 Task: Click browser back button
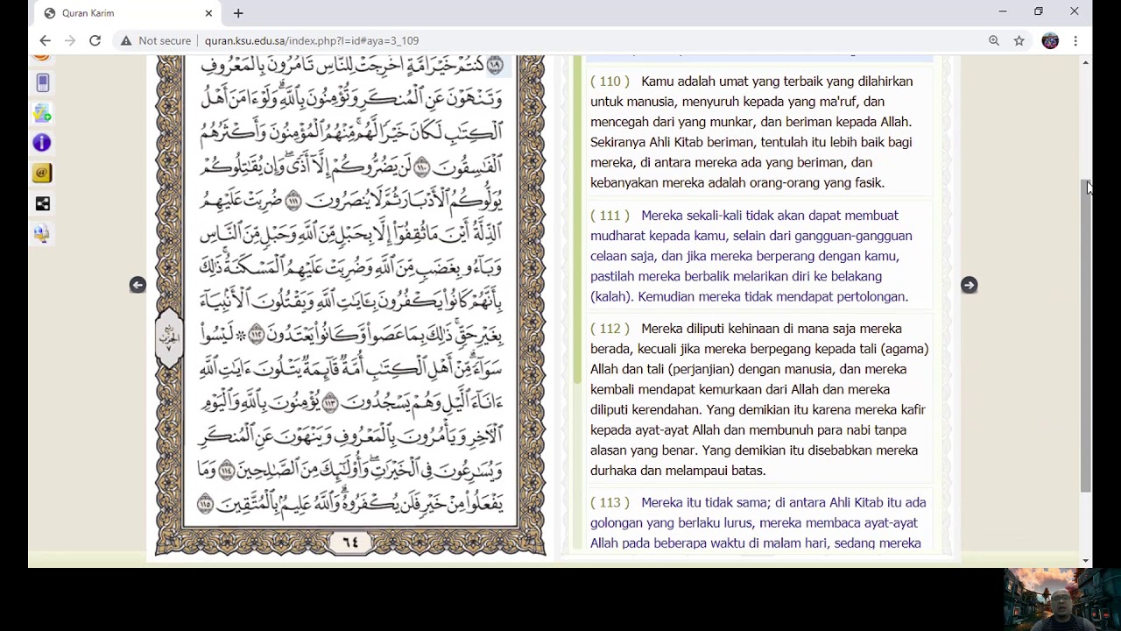pyautogui.click(x=45, y=40)
